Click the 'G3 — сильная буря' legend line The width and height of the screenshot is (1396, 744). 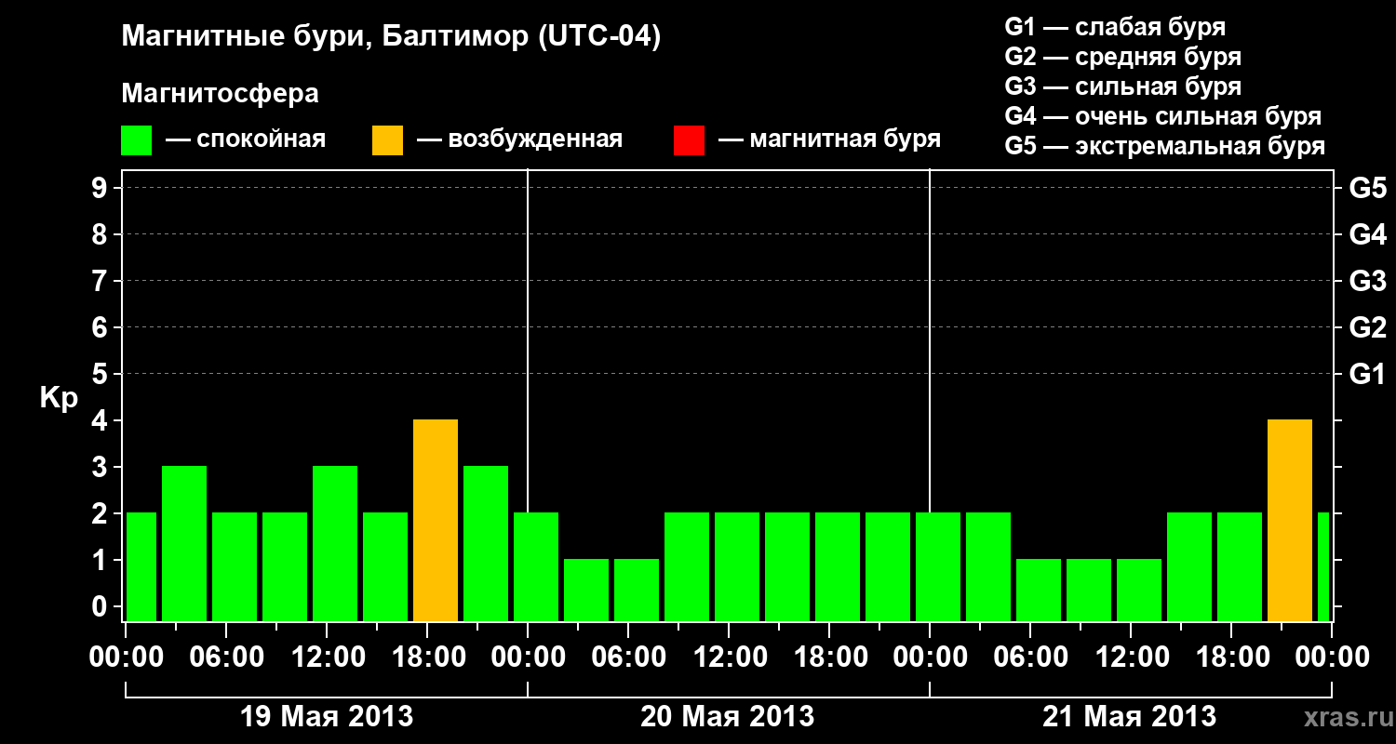[1123, 86]
